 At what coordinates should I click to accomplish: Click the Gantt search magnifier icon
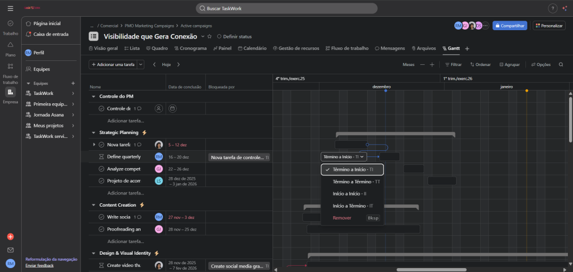click(x=561, y=65)
